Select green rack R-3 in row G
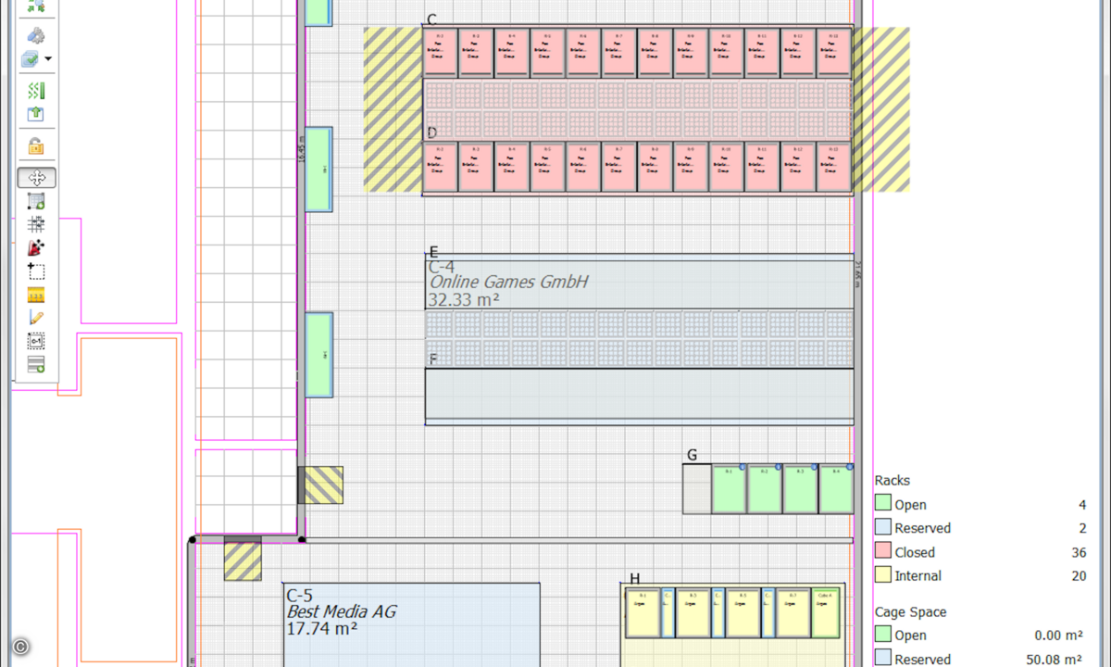 (x=801, y=489)
